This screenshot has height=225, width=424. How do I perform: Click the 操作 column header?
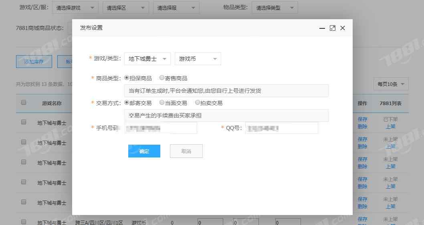click(362, 104)
